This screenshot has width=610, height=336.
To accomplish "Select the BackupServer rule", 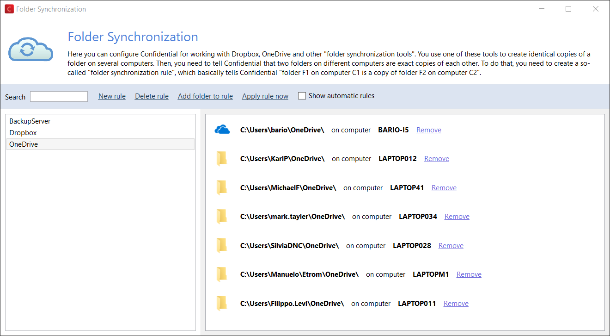I will (101, 121).
